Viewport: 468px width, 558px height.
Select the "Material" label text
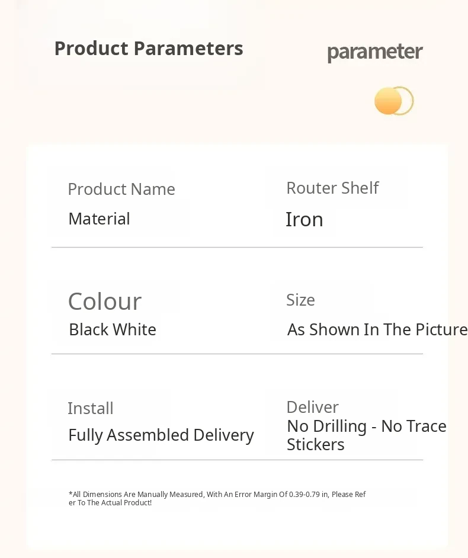(99, 219)
